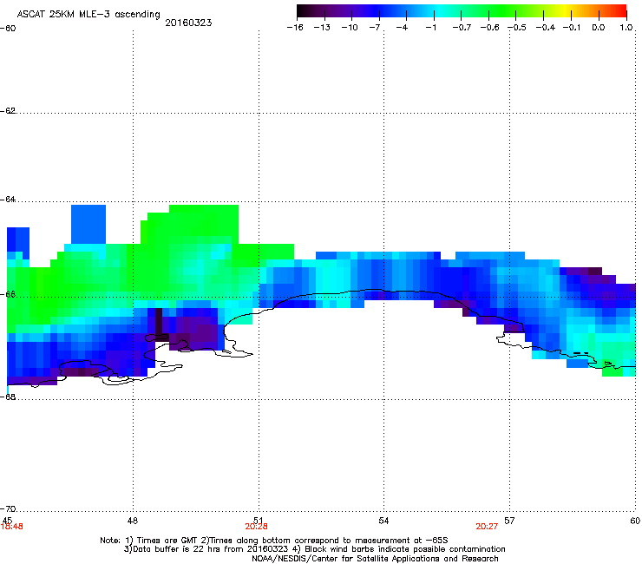Click the note line "3)Data buffer is 22 hrs"

[x=314, y=549]
